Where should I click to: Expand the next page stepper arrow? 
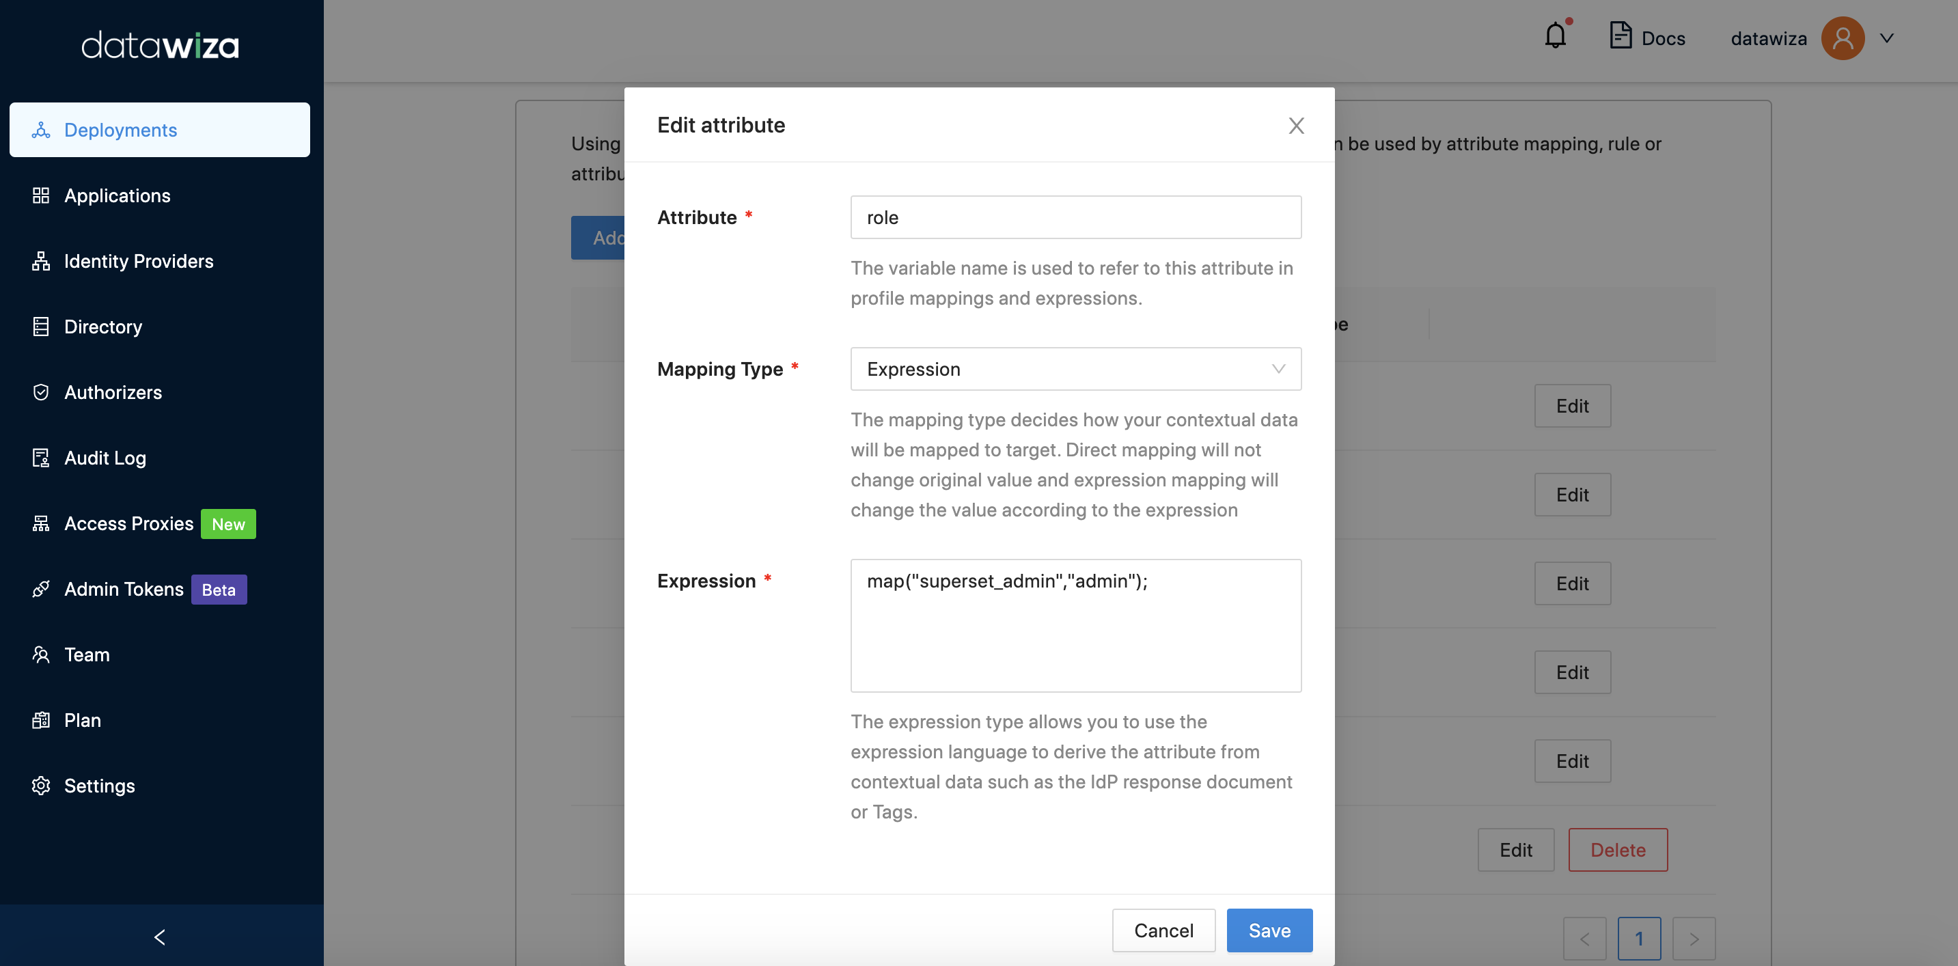tap(1694, 937)
